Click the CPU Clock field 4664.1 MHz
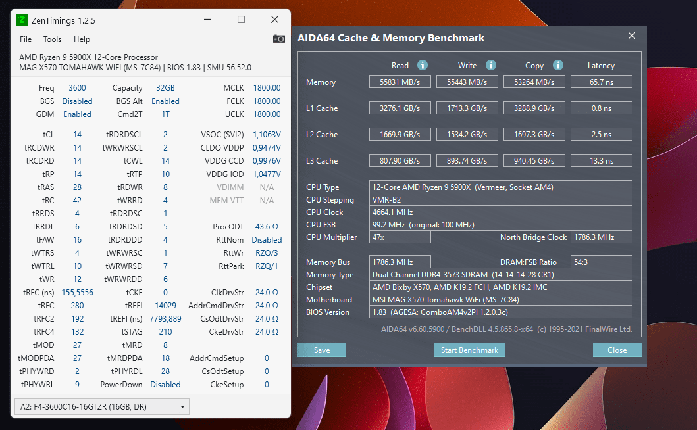 tap(500, 212)
